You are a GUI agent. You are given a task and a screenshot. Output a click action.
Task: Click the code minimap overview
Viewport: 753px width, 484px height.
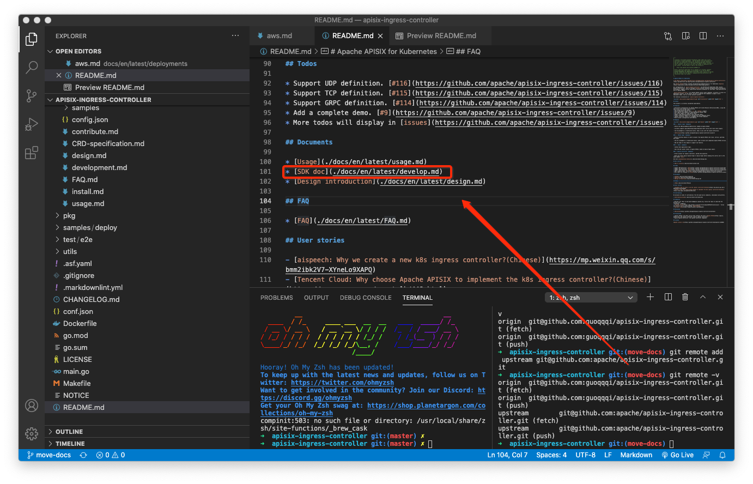699,140
